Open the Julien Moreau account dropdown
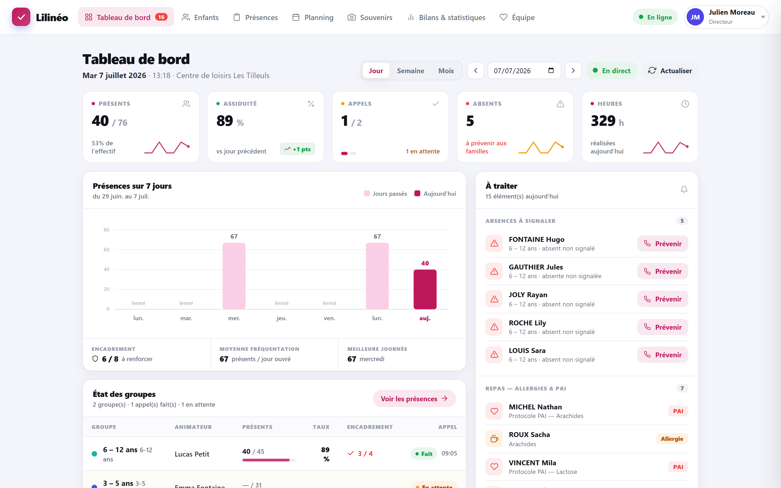781x488 pixels. pyautogui.click(x=726, y=17)
